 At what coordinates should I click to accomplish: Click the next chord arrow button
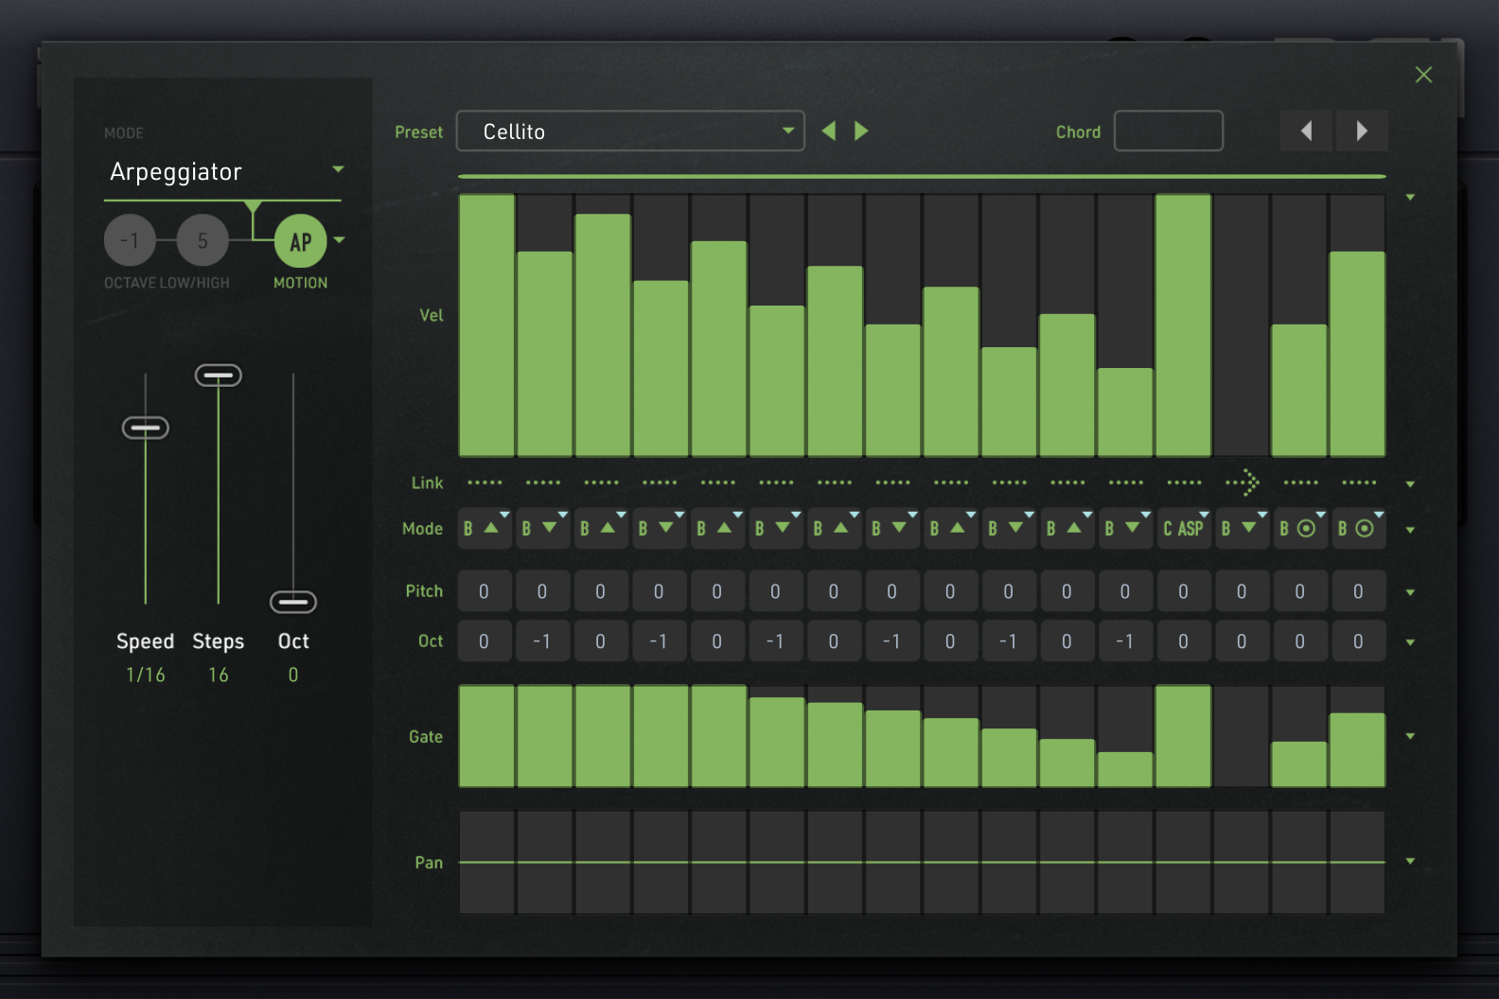(1362, 131)
